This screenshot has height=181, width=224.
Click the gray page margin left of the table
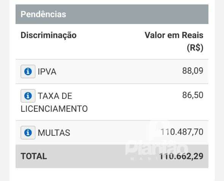click(x=5, y=90)
